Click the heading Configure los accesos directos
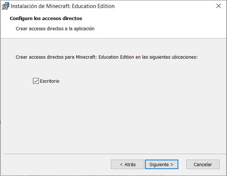This screenshot has height=176, width=227. tap(46, 19)
